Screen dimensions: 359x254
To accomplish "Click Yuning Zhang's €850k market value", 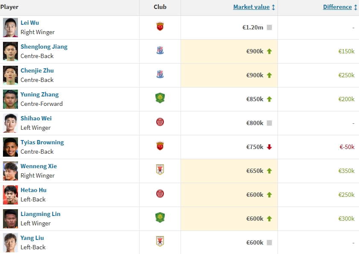I will 254,99.
